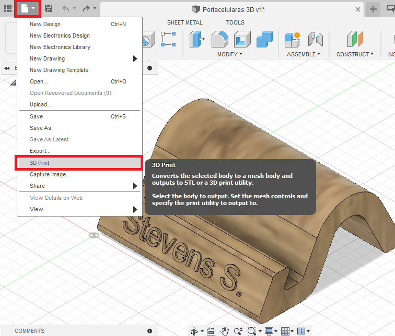Choose New Electronics Library
Image resolution: width=395 pixels, height=336 pixels.
pyautogui.click(x=79, y=47)
